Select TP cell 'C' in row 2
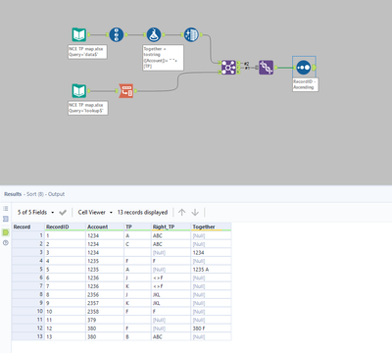This screenshot has height=353, width=392. 137,244
